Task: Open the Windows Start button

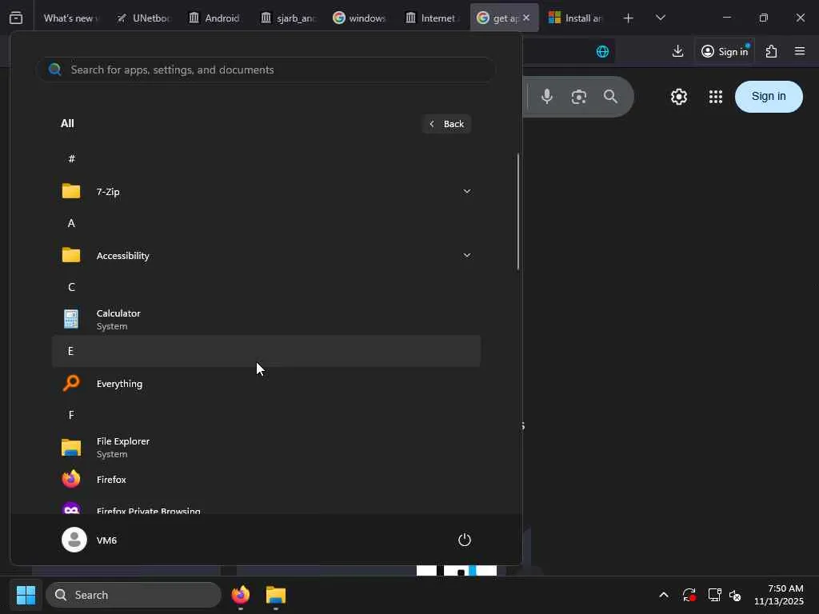Action: [x=26, y=595]
